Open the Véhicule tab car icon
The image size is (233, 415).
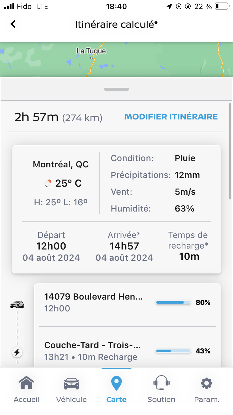click(x=71, y=383)
